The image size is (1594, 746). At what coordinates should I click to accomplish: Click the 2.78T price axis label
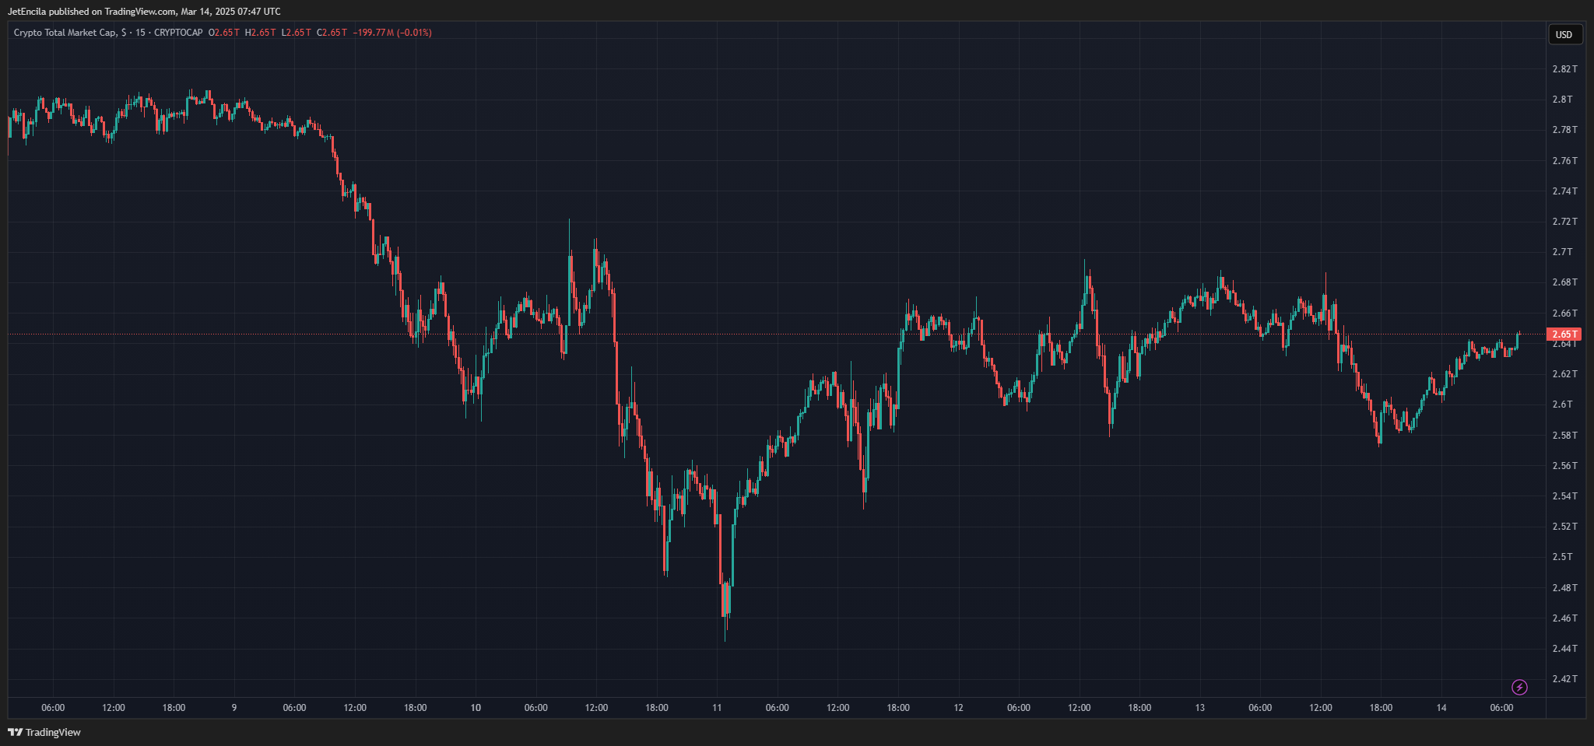(1564, 130)
